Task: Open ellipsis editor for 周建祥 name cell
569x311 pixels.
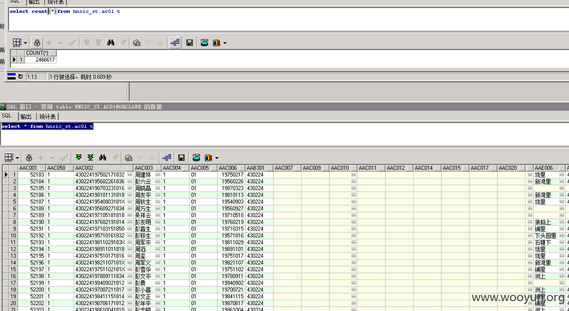Action: 158,175
